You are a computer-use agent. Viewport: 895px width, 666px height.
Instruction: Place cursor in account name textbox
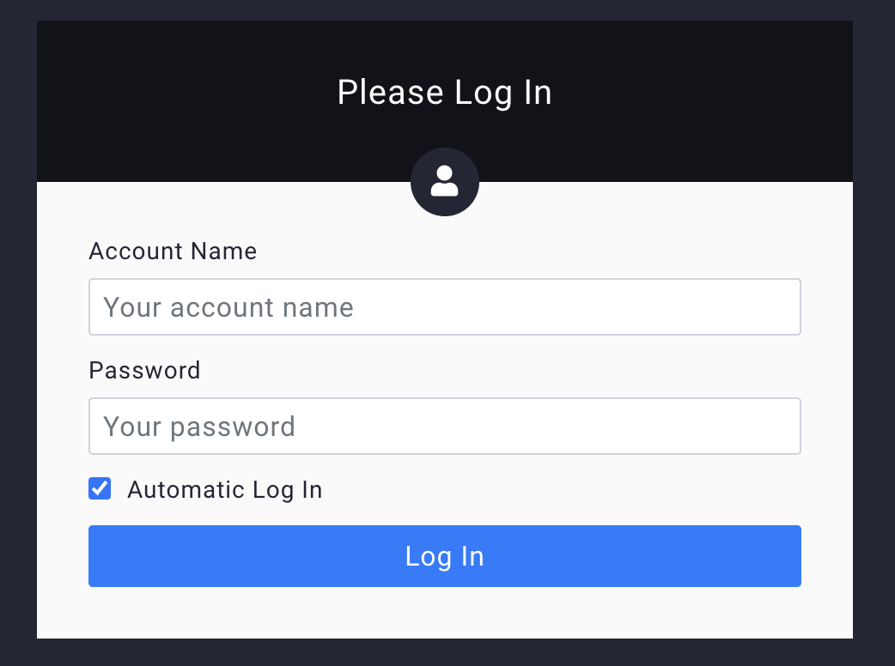pyautogui.click(x=445, y=306)
